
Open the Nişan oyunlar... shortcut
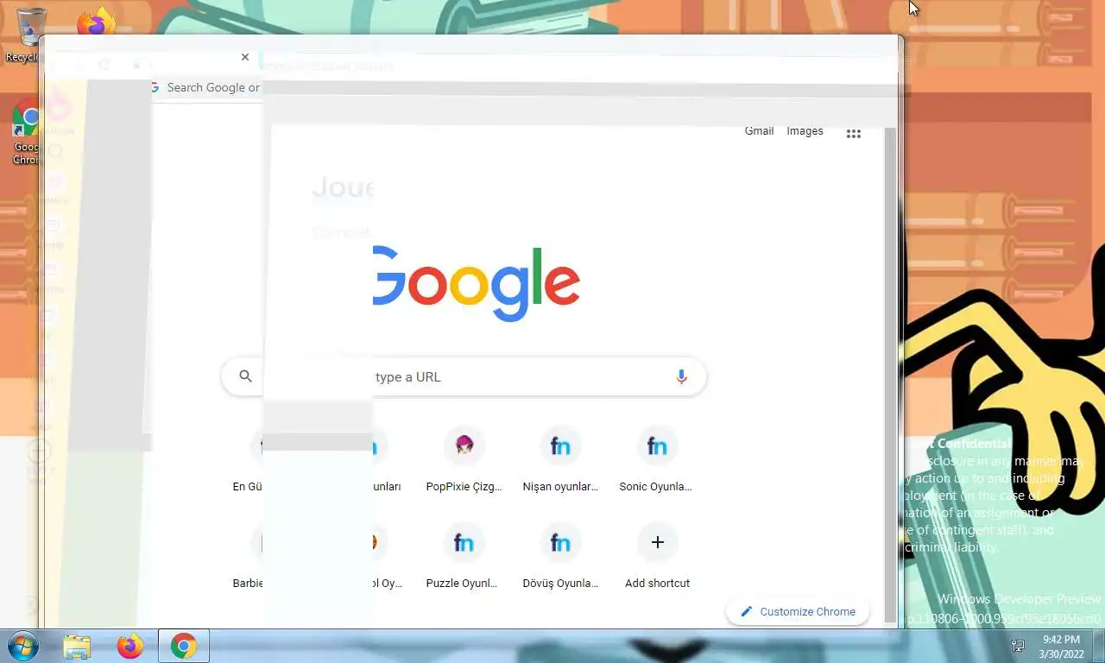[x=560, y=461]
